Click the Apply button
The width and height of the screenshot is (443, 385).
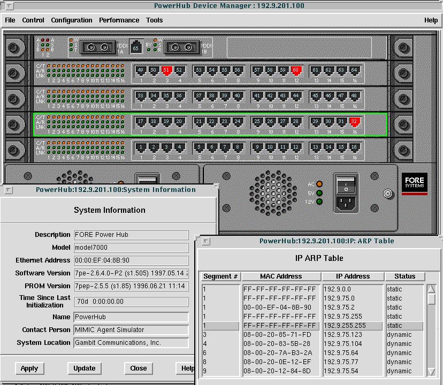(x=29, y=368)
